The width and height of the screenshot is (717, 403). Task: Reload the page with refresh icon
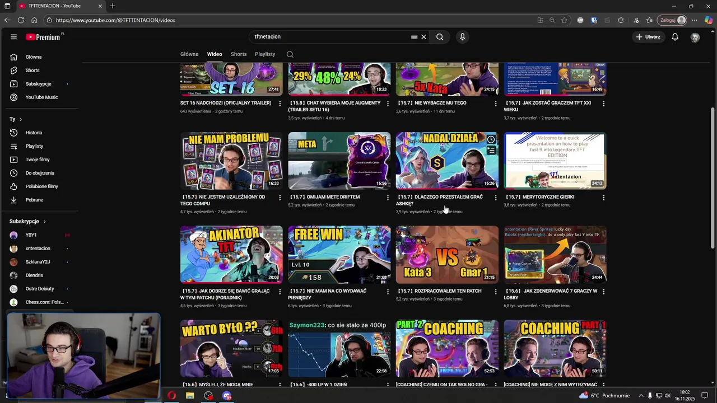coord(21,20)
